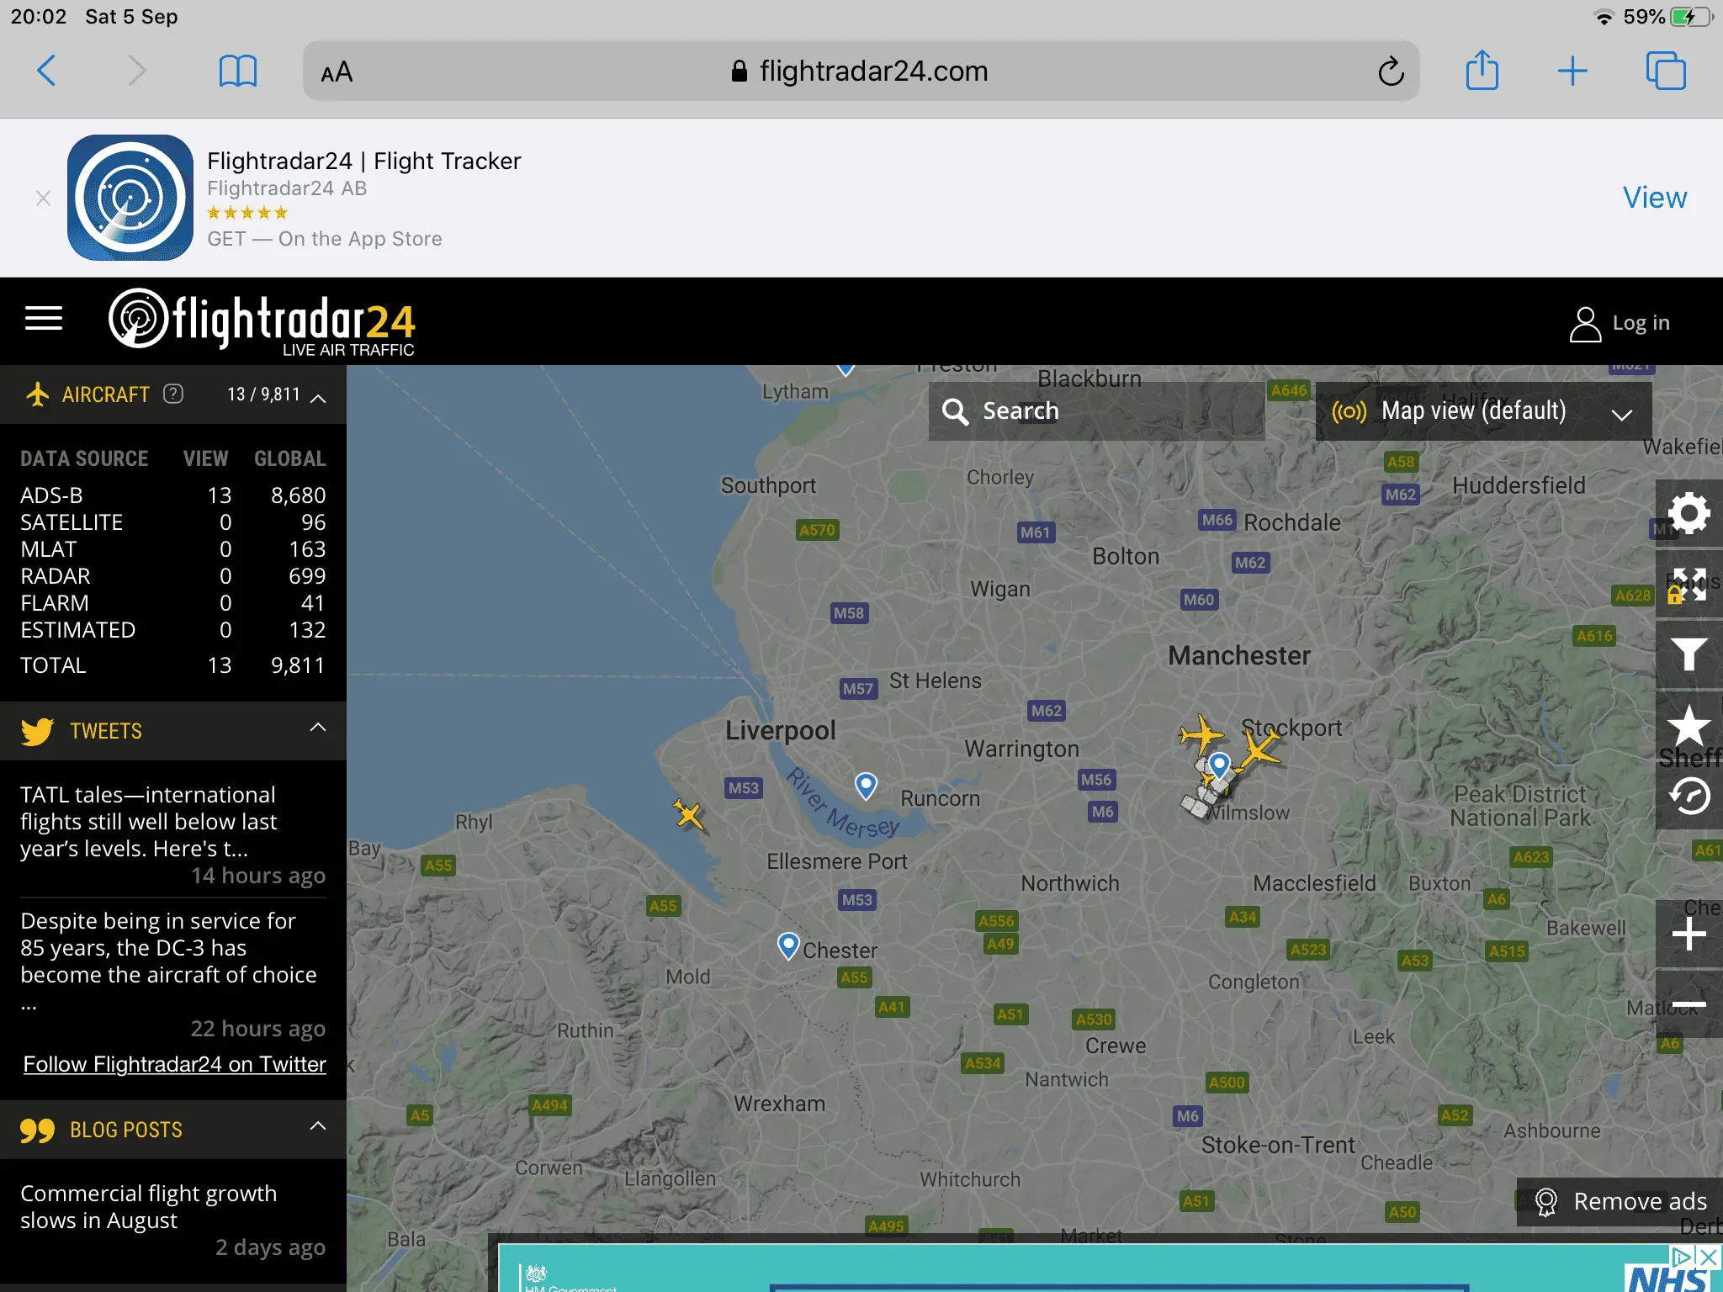Toggle fullscreen map mode icon

click(1689, 585)
